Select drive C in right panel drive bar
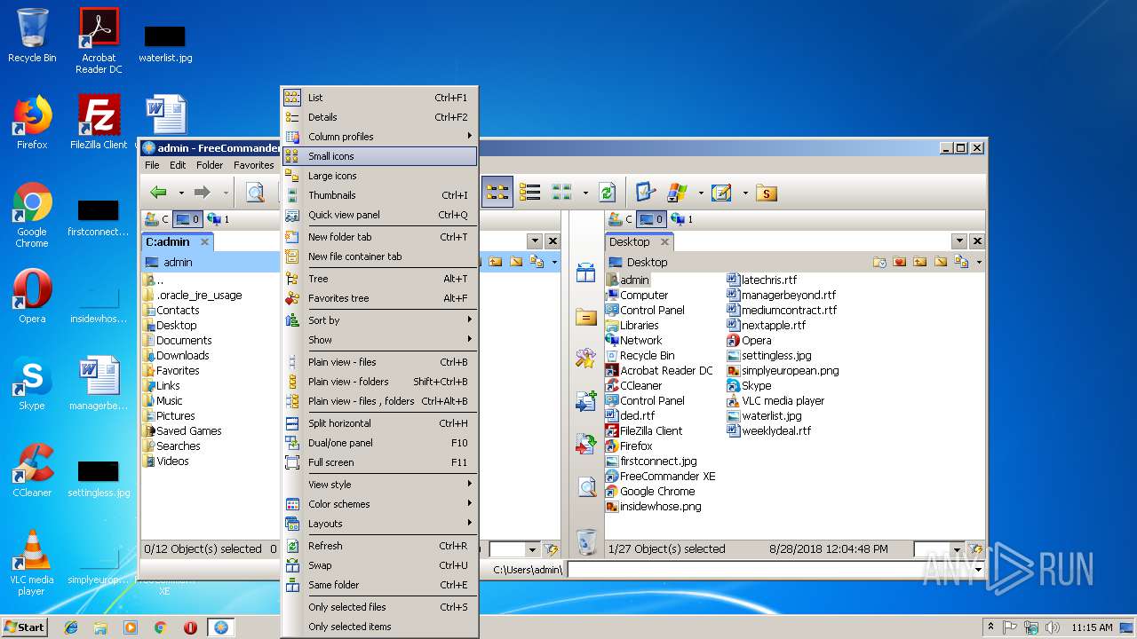 click(x=620, y=219)
